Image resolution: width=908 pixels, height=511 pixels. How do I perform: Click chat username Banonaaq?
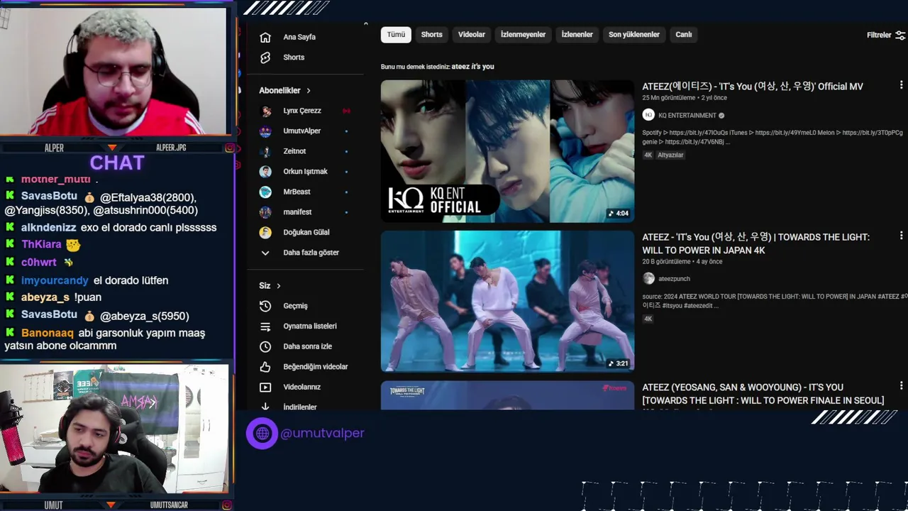(x=47, y=333)
